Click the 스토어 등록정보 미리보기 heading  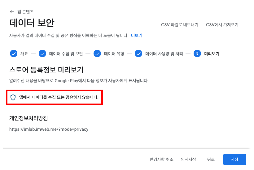point(46,70)
